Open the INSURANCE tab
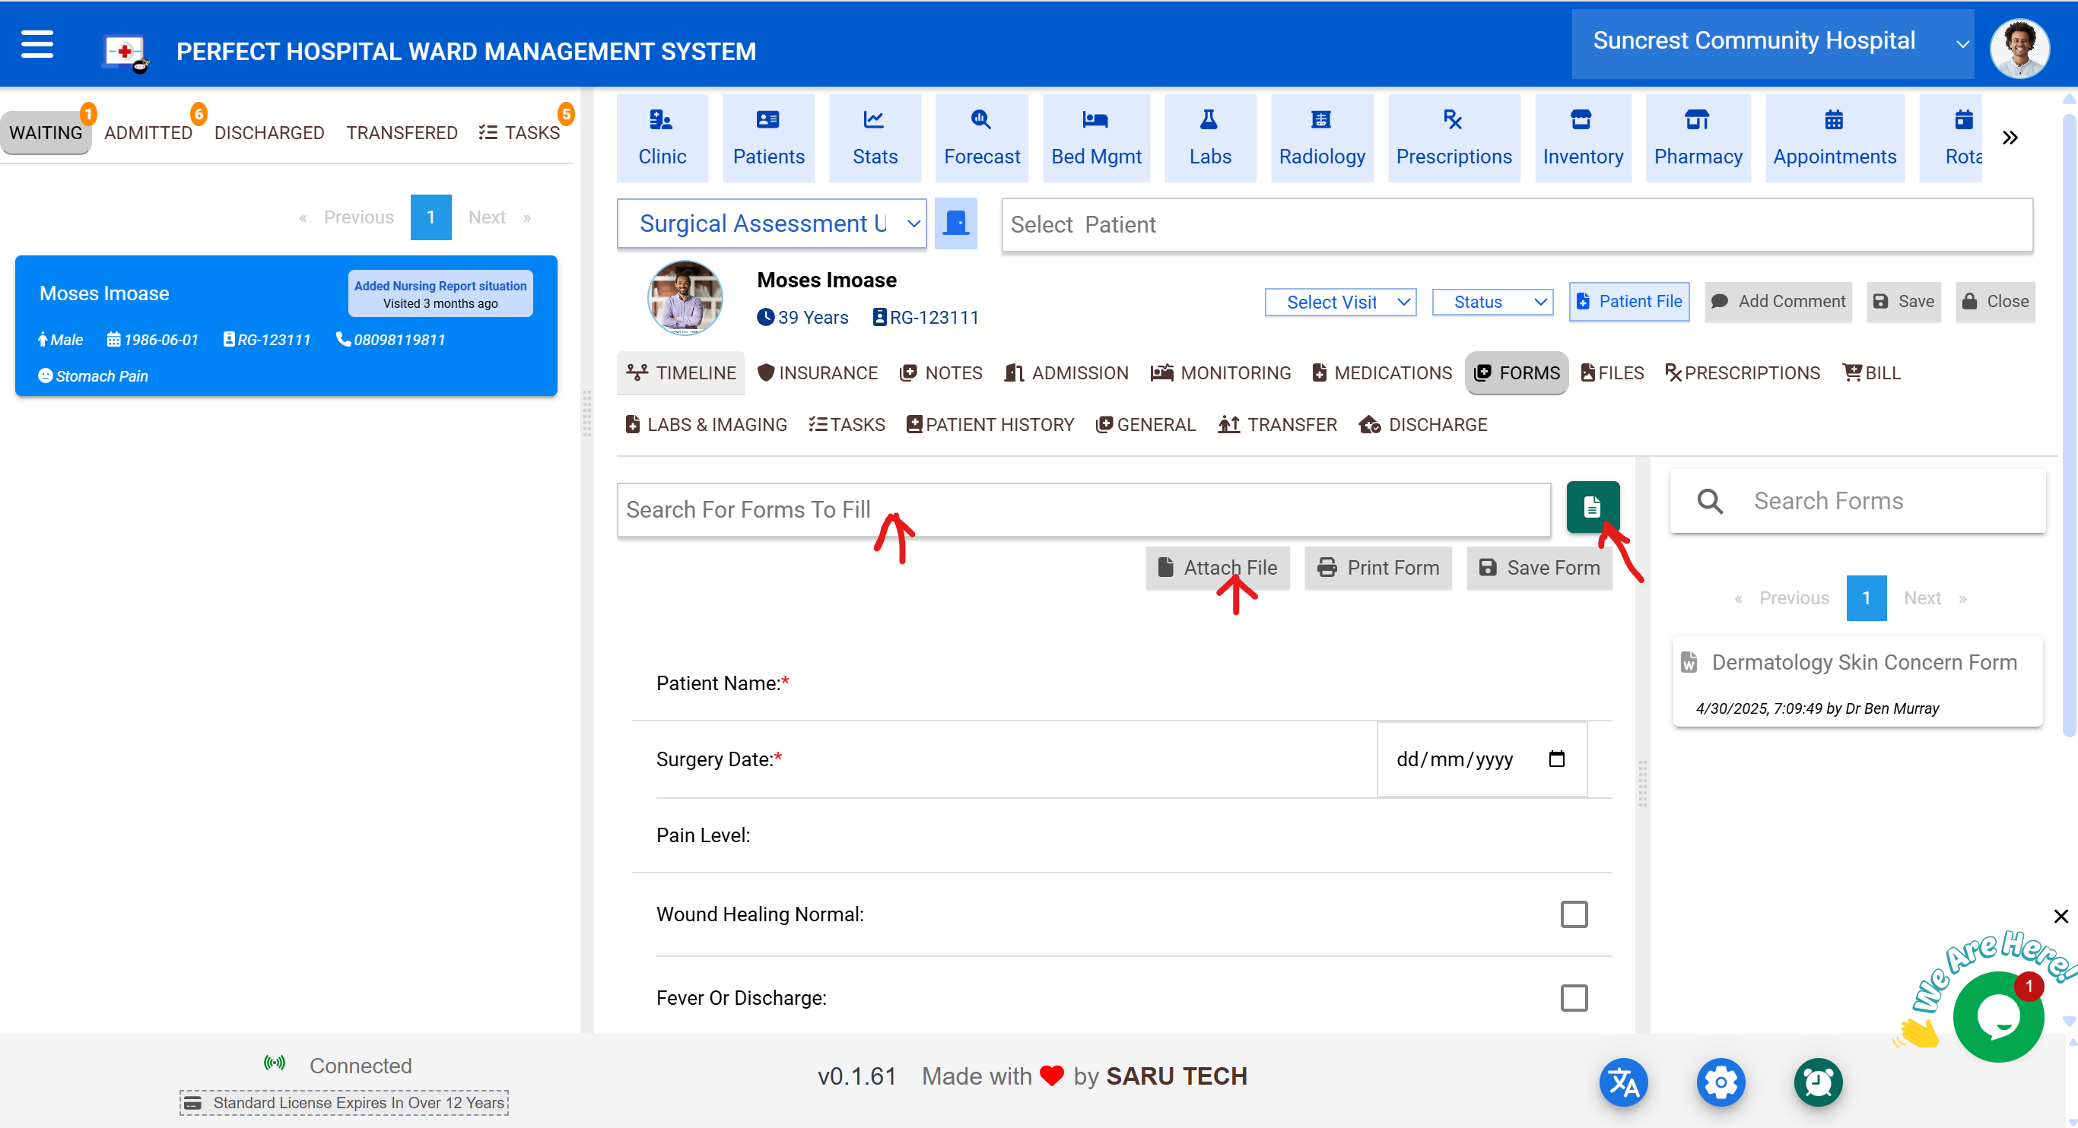 click(x=818, y=372)
